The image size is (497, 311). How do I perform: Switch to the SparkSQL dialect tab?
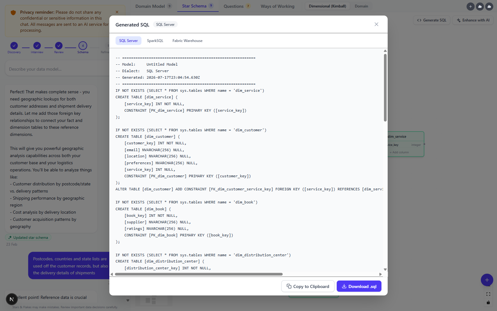point(155,41)
